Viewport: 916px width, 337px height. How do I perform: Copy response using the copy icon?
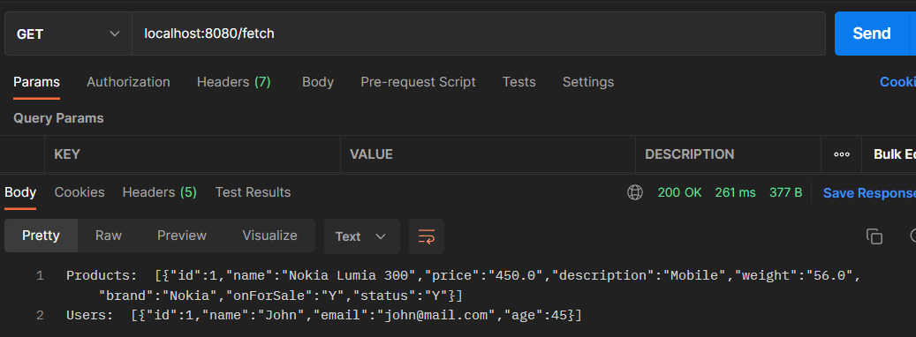874,236
